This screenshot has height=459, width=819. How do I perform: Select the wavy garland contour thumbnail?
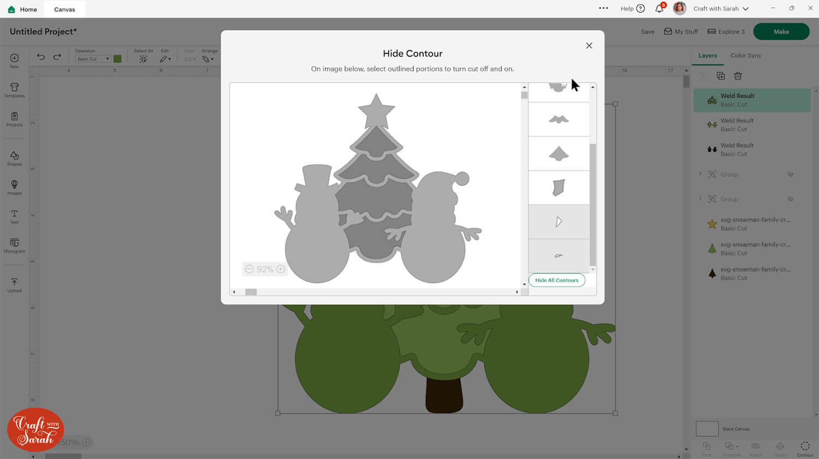click(x=559, y=120)
